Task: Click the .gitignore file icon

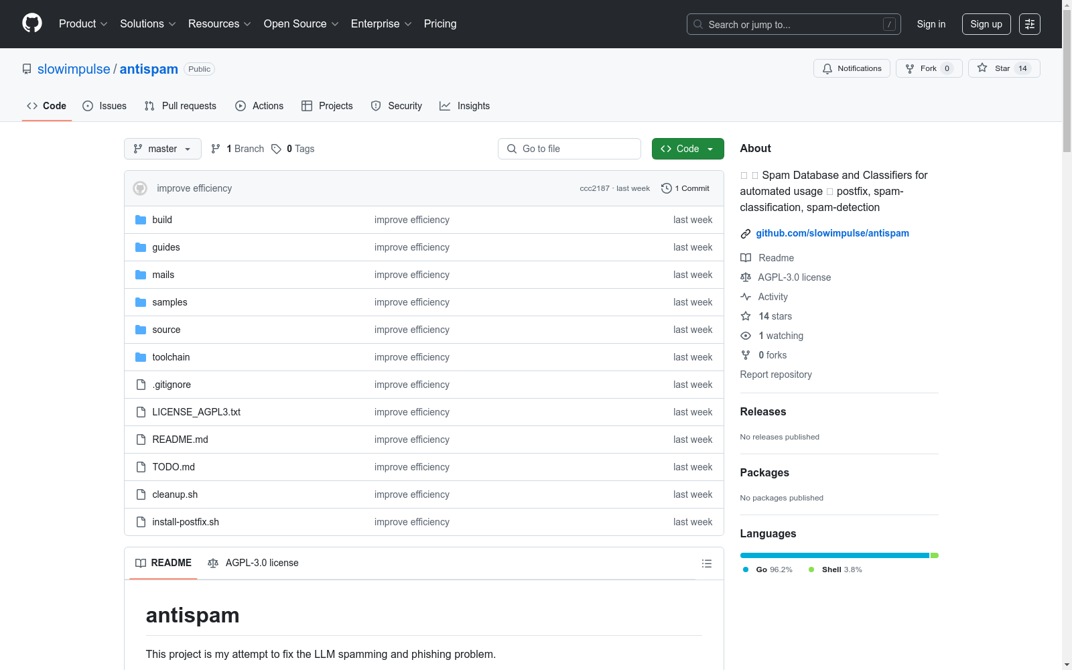Action: 141,385
